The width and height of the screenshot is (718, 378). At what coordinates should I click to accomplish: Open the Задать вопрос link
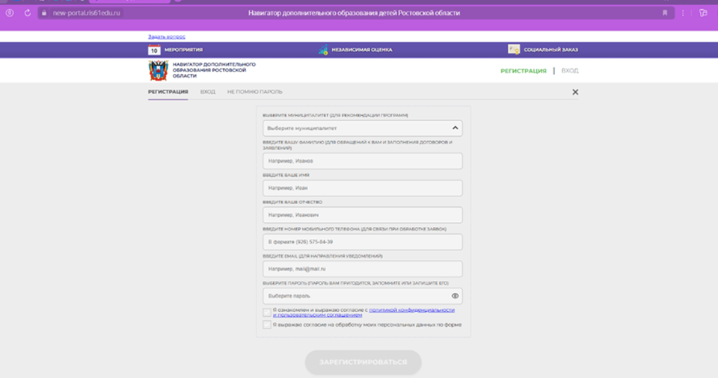(x=166, y=37)
